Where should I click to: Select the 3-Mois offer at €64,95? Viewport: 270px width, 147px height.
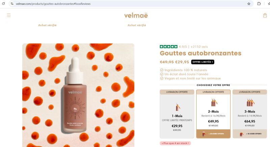click(x=250, y=114)
